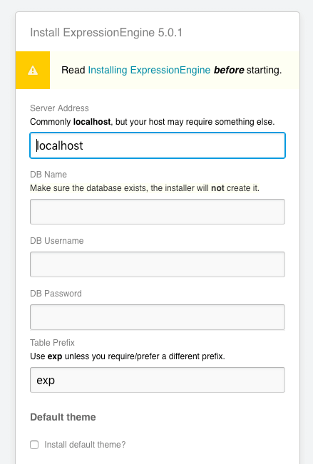Select the DB Username text box
The width and height of the screenshot is (313, 464).
tap(158, 264)
